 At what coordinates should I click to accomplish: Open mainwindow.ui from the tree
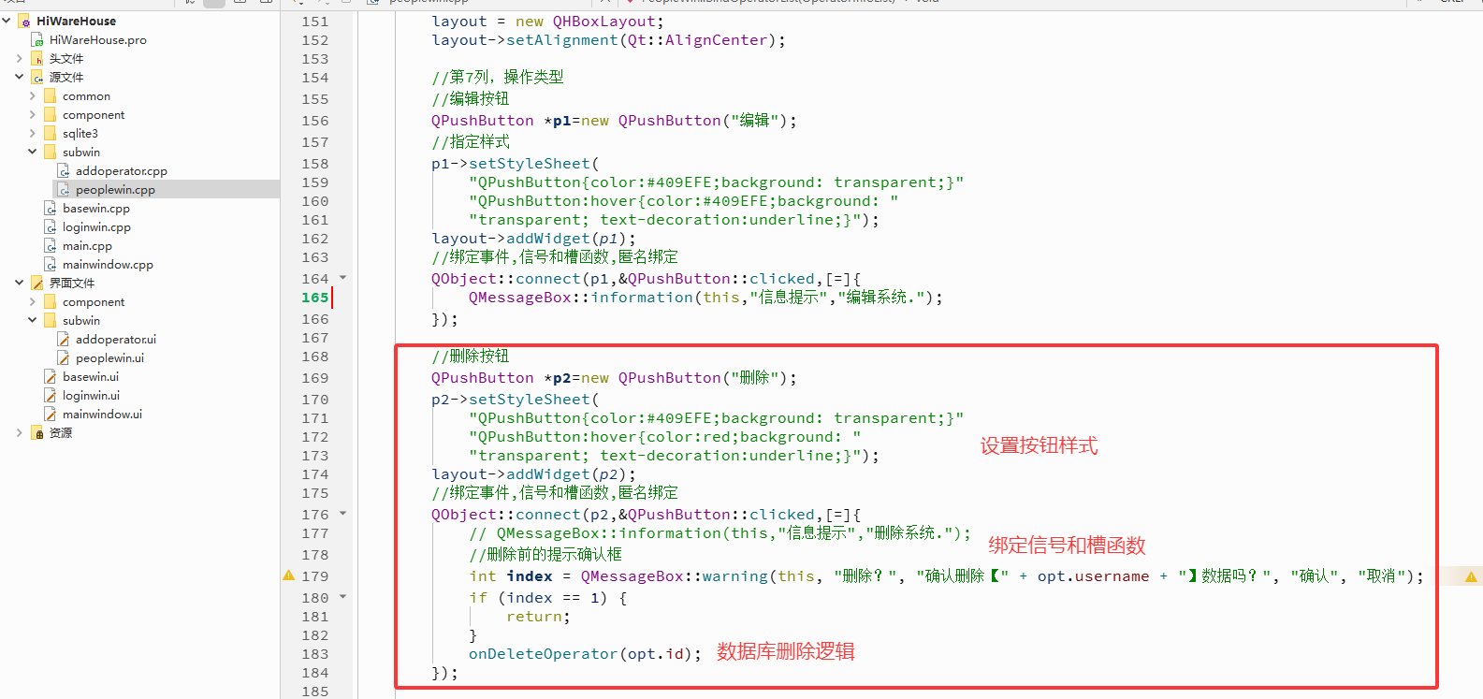point(102,414)
